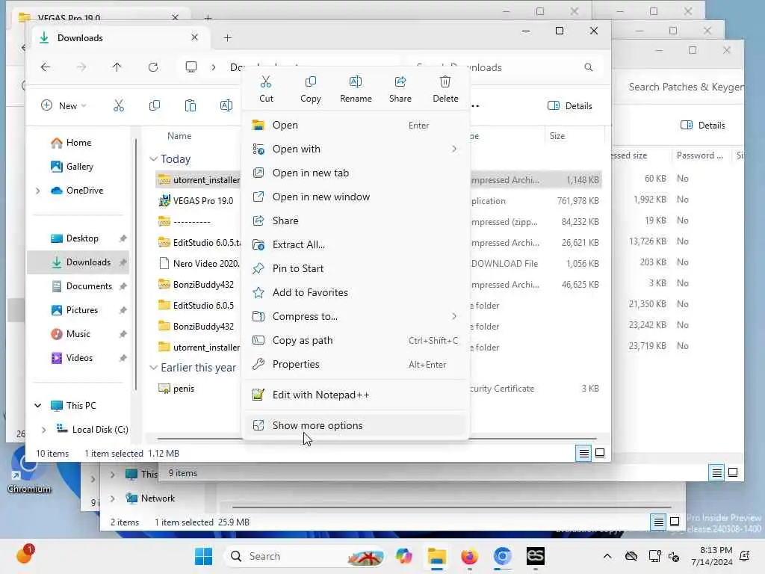Click toolbar Paste icon
The height and width of the screenshot is (574, 765).
click(x=191, y=105)
